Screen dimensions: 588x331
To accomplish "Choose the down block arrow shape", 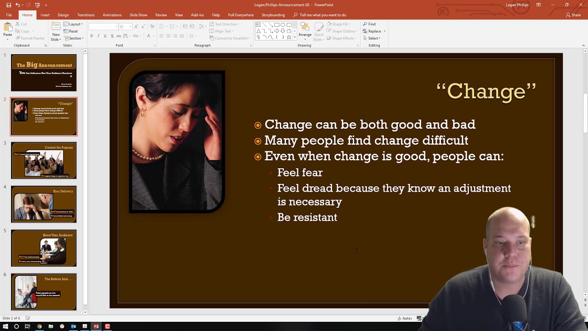I will coord(283,31).
